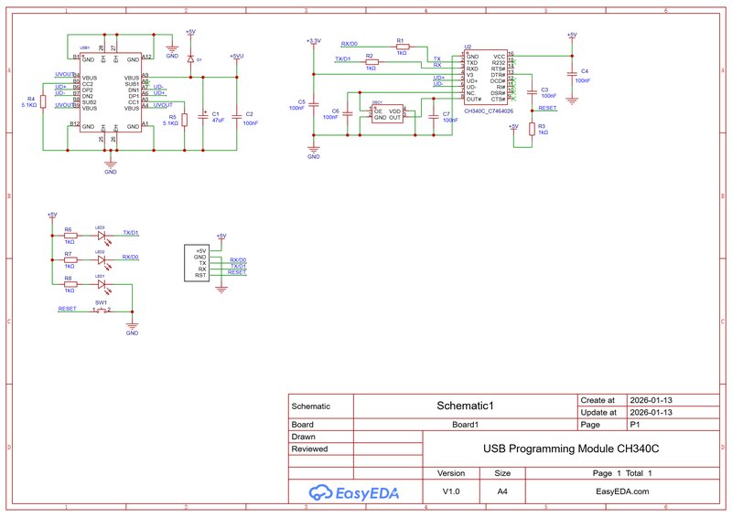Viewport: 732px width, 517px height.
Task: Select the C2 100nF capacitor symbol
Action: 237,115
